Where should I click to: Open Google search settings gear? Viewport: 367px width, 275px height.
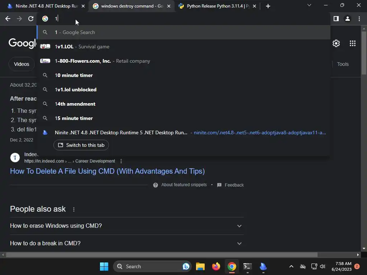pos(336,43)
